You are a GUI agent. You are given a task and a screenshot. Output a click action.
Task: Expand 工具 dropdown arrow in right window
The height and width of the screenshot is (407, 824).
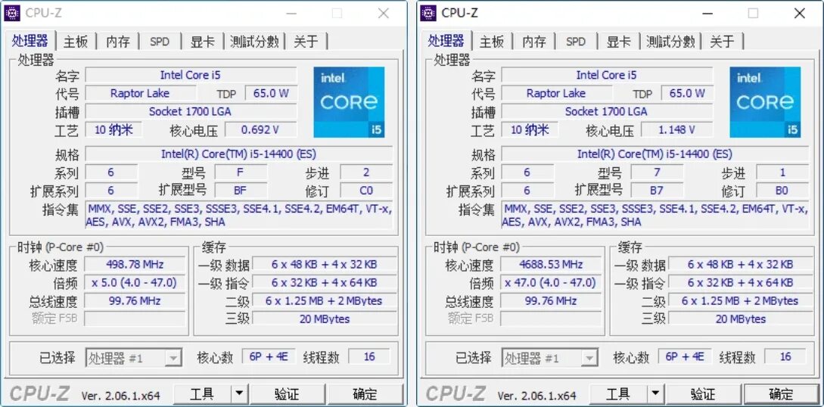click(655, 394)
